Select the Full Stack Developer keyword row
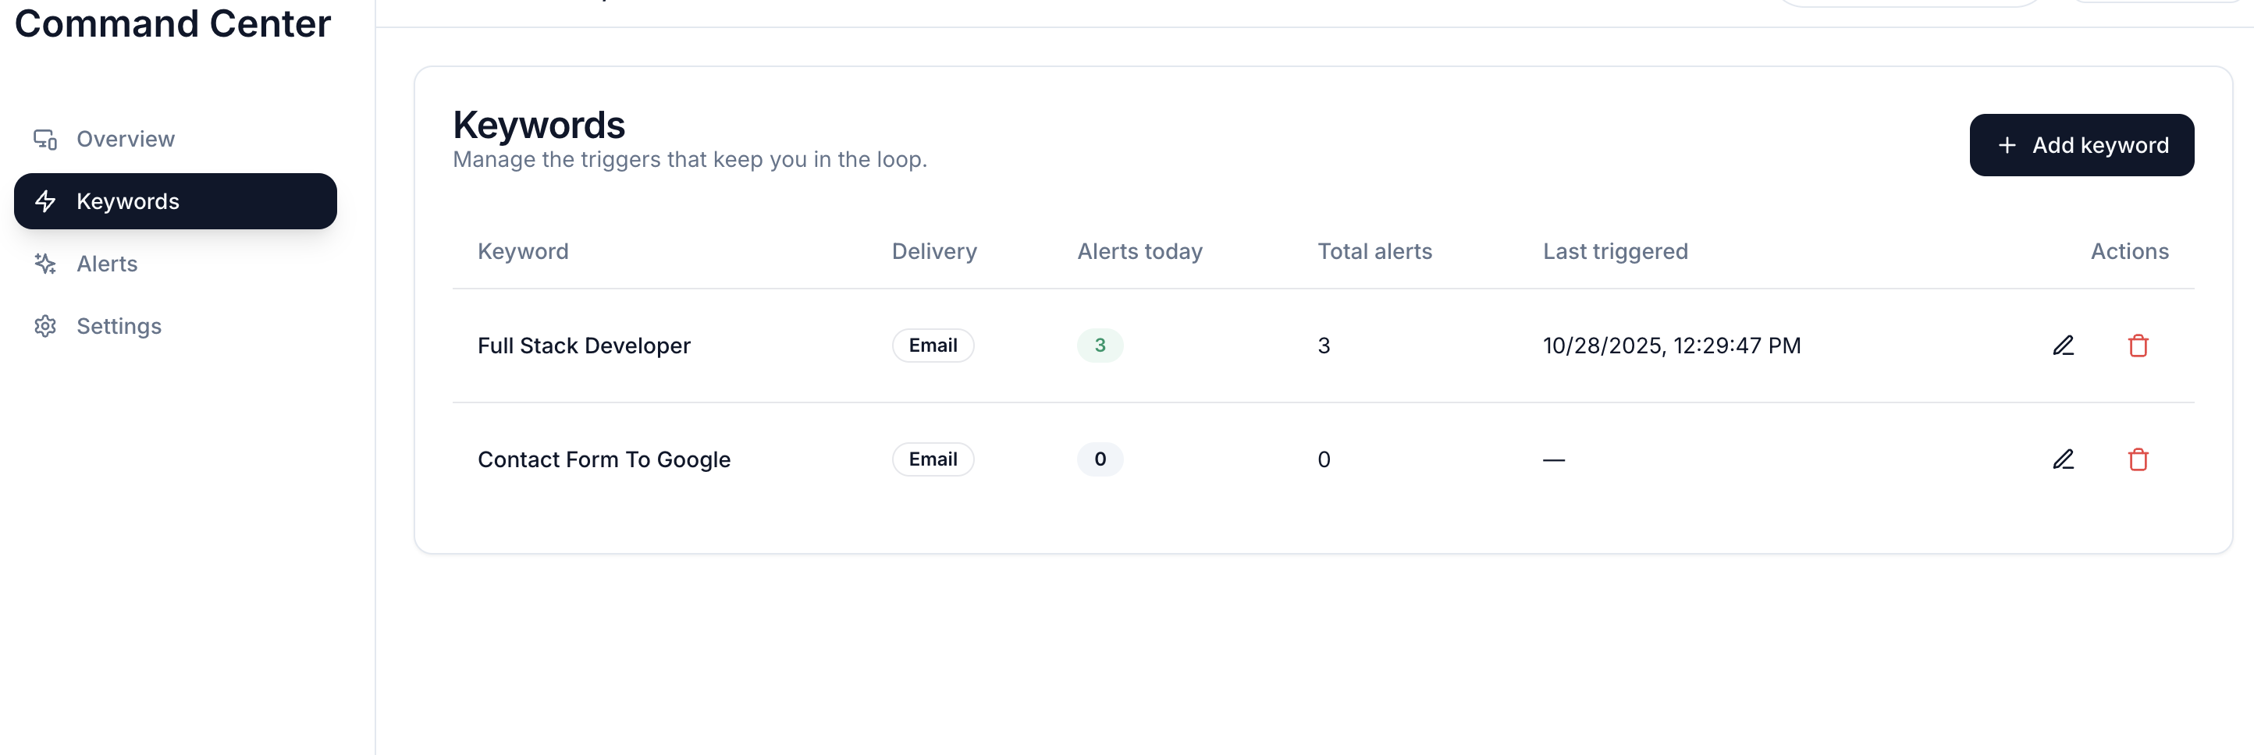The image size is (2254, 755). pos(584,345)
